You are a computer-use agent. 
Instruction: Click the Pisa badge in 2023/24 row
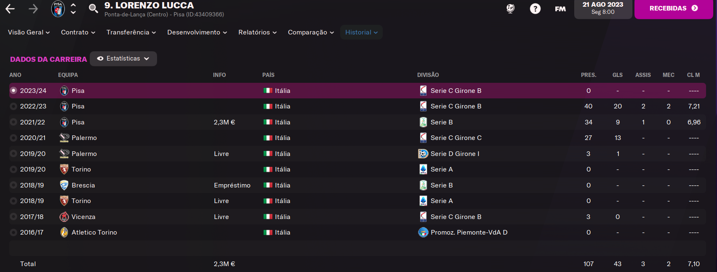(x=64, y=90)
